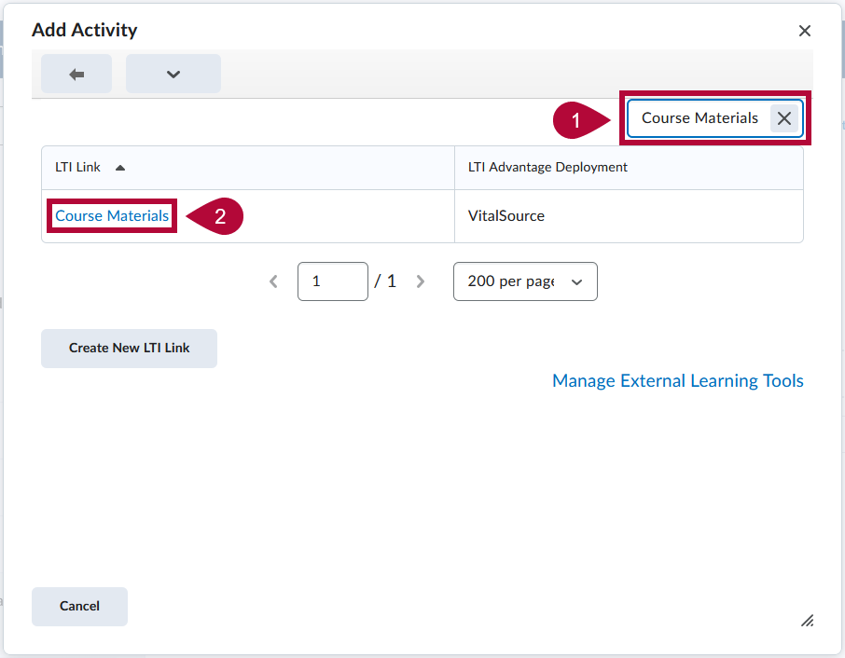Click the page number input box
The width and height of the screenshot is (845, 658).
point(333,281)
